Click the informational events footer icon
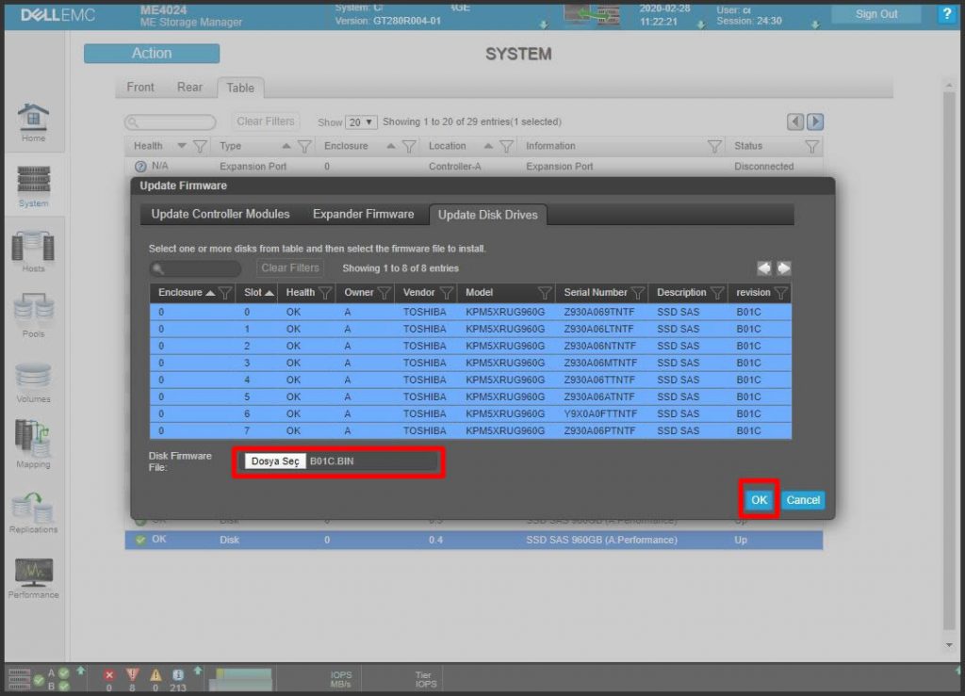Image resolution: width=965 pixels, height=696 pixels. tap(178, 675)
